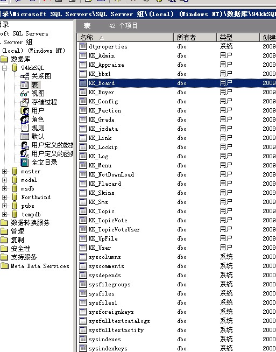
Task: Open the 数据库 folder icon
Action: (4, 59)
